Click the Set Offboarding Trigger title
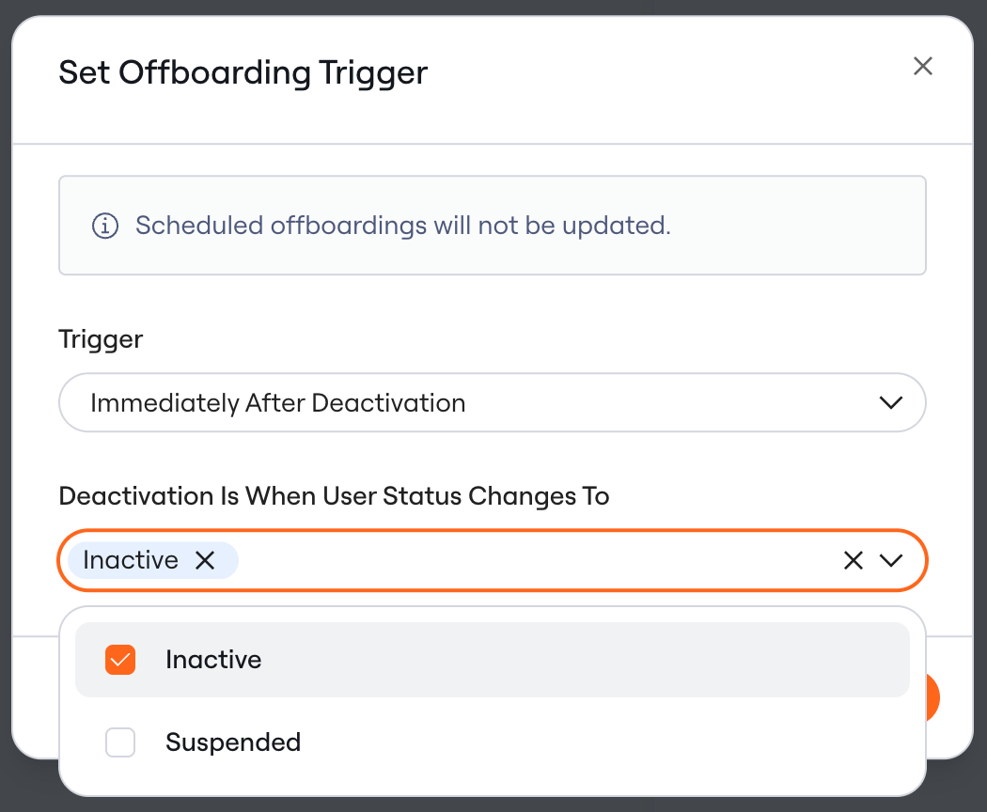Image resolution: width=987 pixels, height=812 pixels. click(x=243, y=72)
